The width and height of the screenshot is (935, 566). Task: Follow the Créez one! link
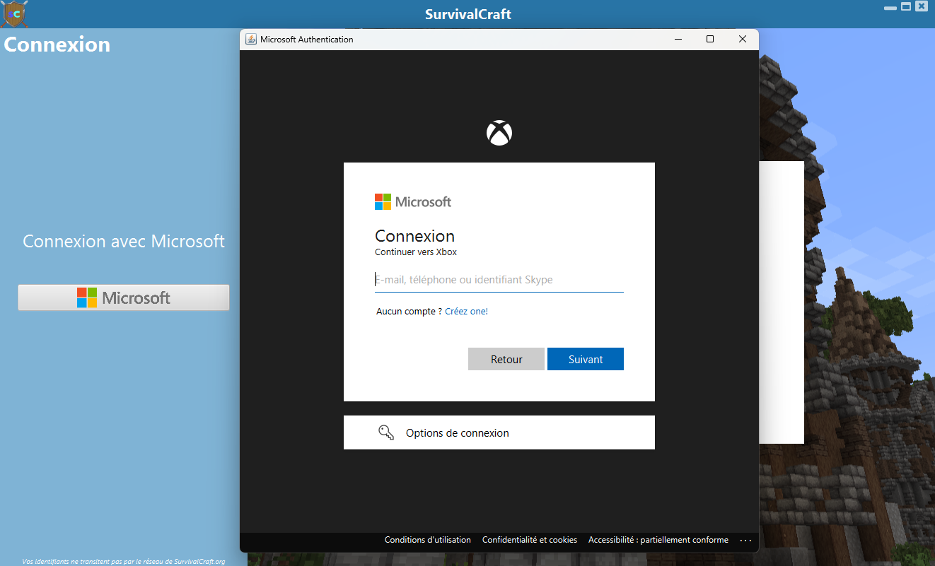click(466, 312)
